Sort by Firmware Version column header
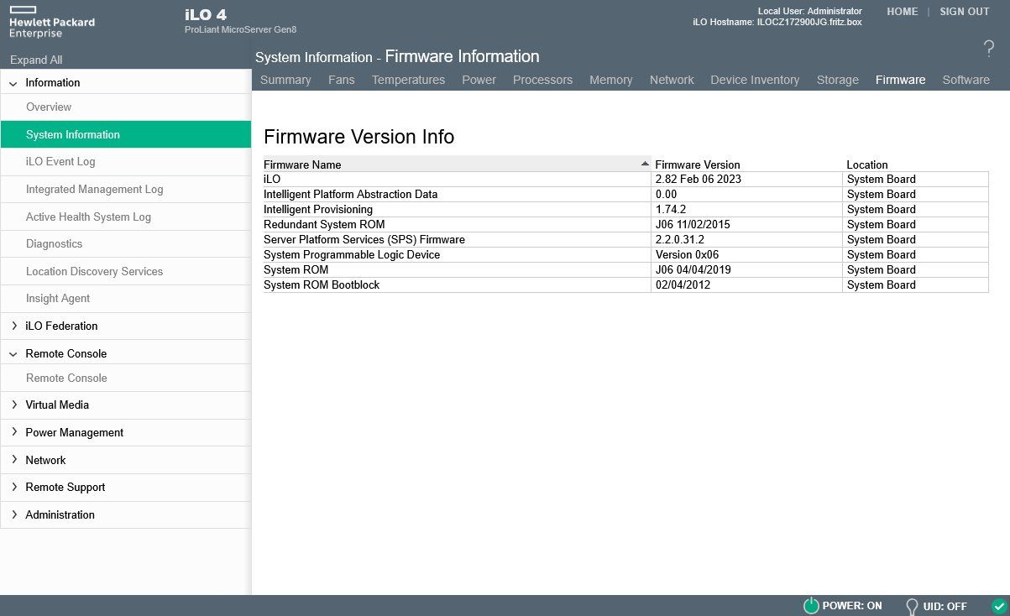This screenshot has height=616, width=1010. (697, 164)
